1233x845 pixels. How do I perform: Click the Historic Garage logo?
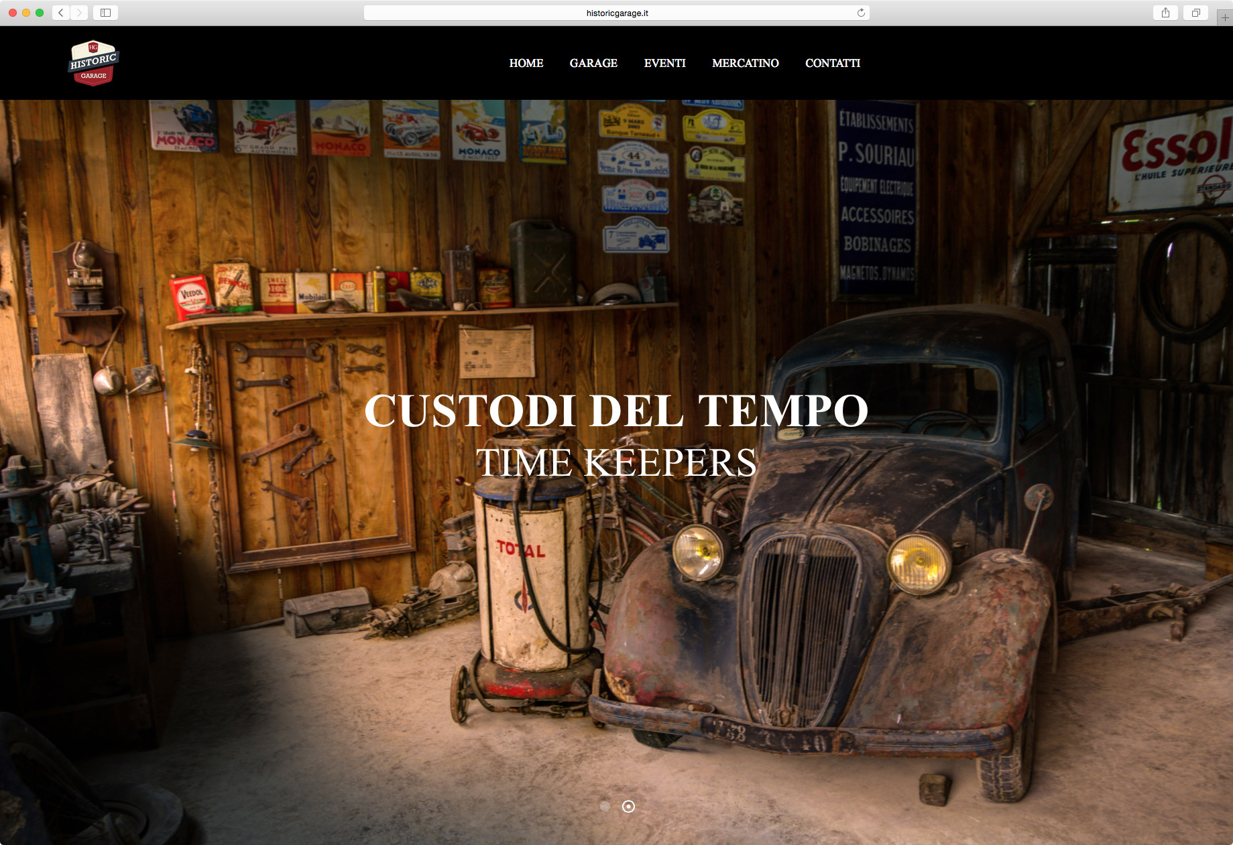point(93,63)
